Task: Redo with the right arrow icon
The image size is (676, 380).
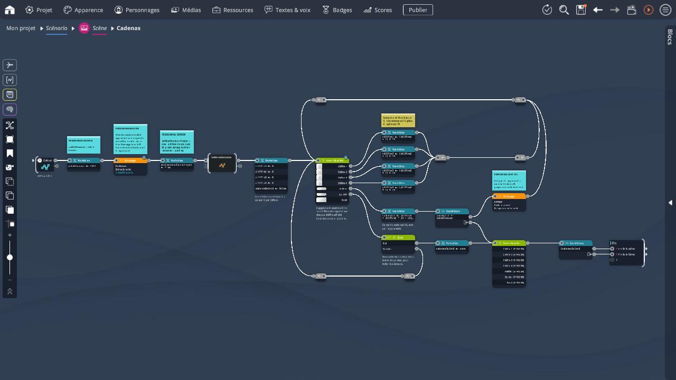Action: [x=615, y=9]
